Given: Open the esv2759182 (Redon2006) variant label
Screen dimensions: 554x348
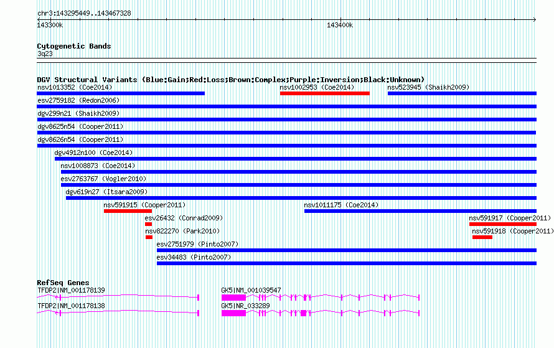Looking at the screenshot, I should coord(78,100).
